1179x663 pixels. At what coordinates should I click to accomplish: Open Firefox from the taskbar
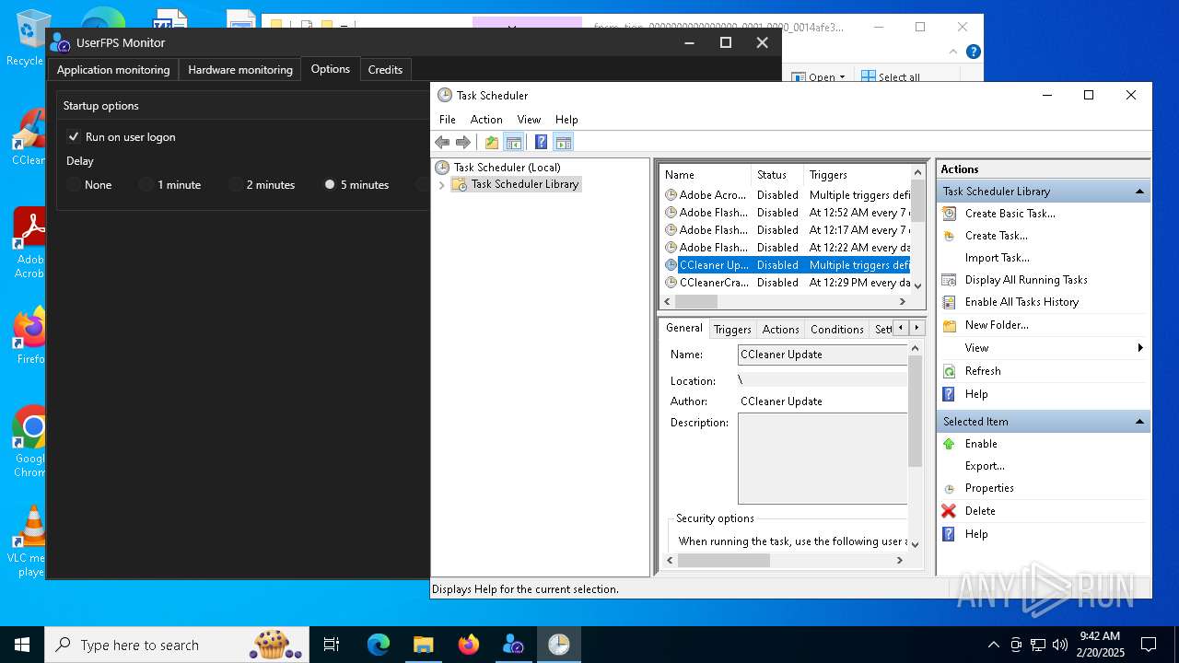tap(469, 645)
